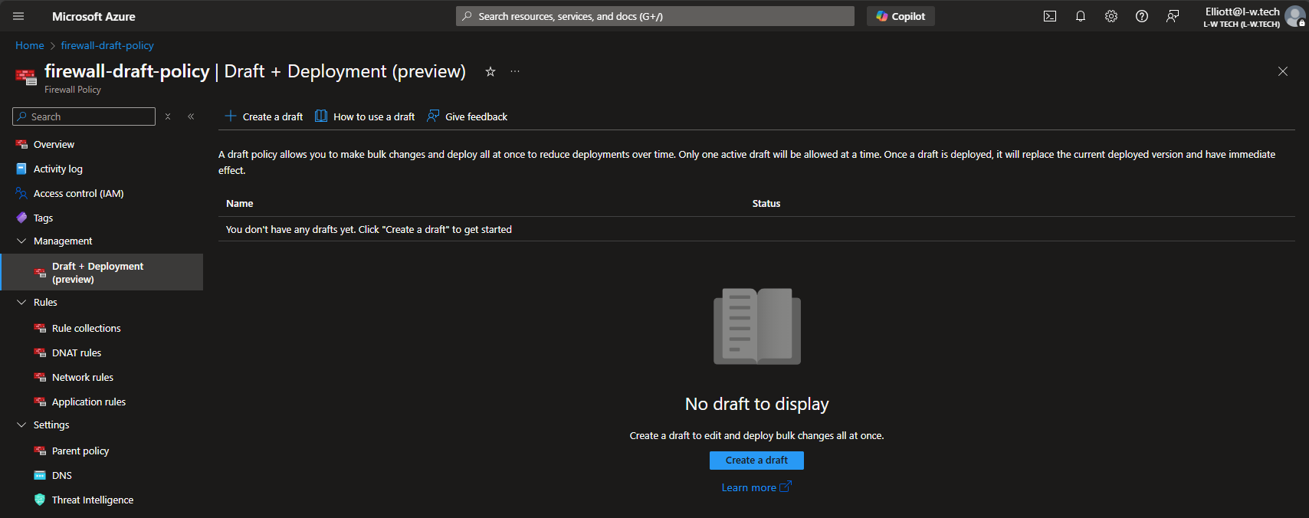The image size is (1309, 518).
Task: Click Create a draft in the toolbar
Action: pos(264,116)
